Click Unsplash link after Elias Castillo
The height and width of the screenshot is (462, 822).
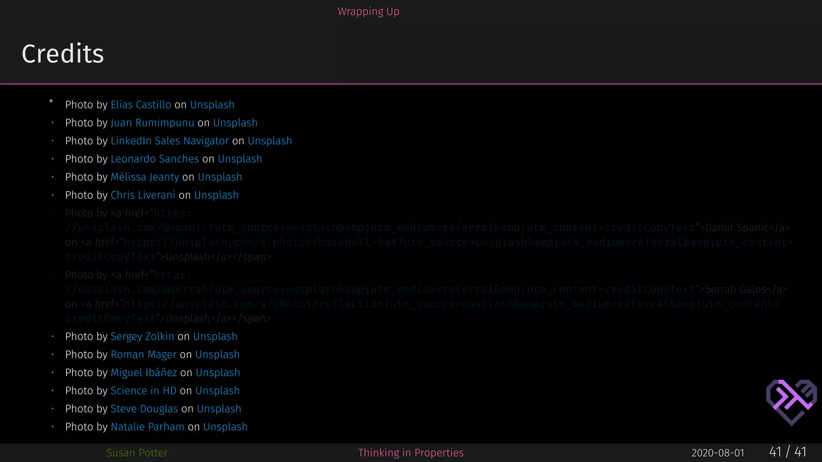(212, 105)
